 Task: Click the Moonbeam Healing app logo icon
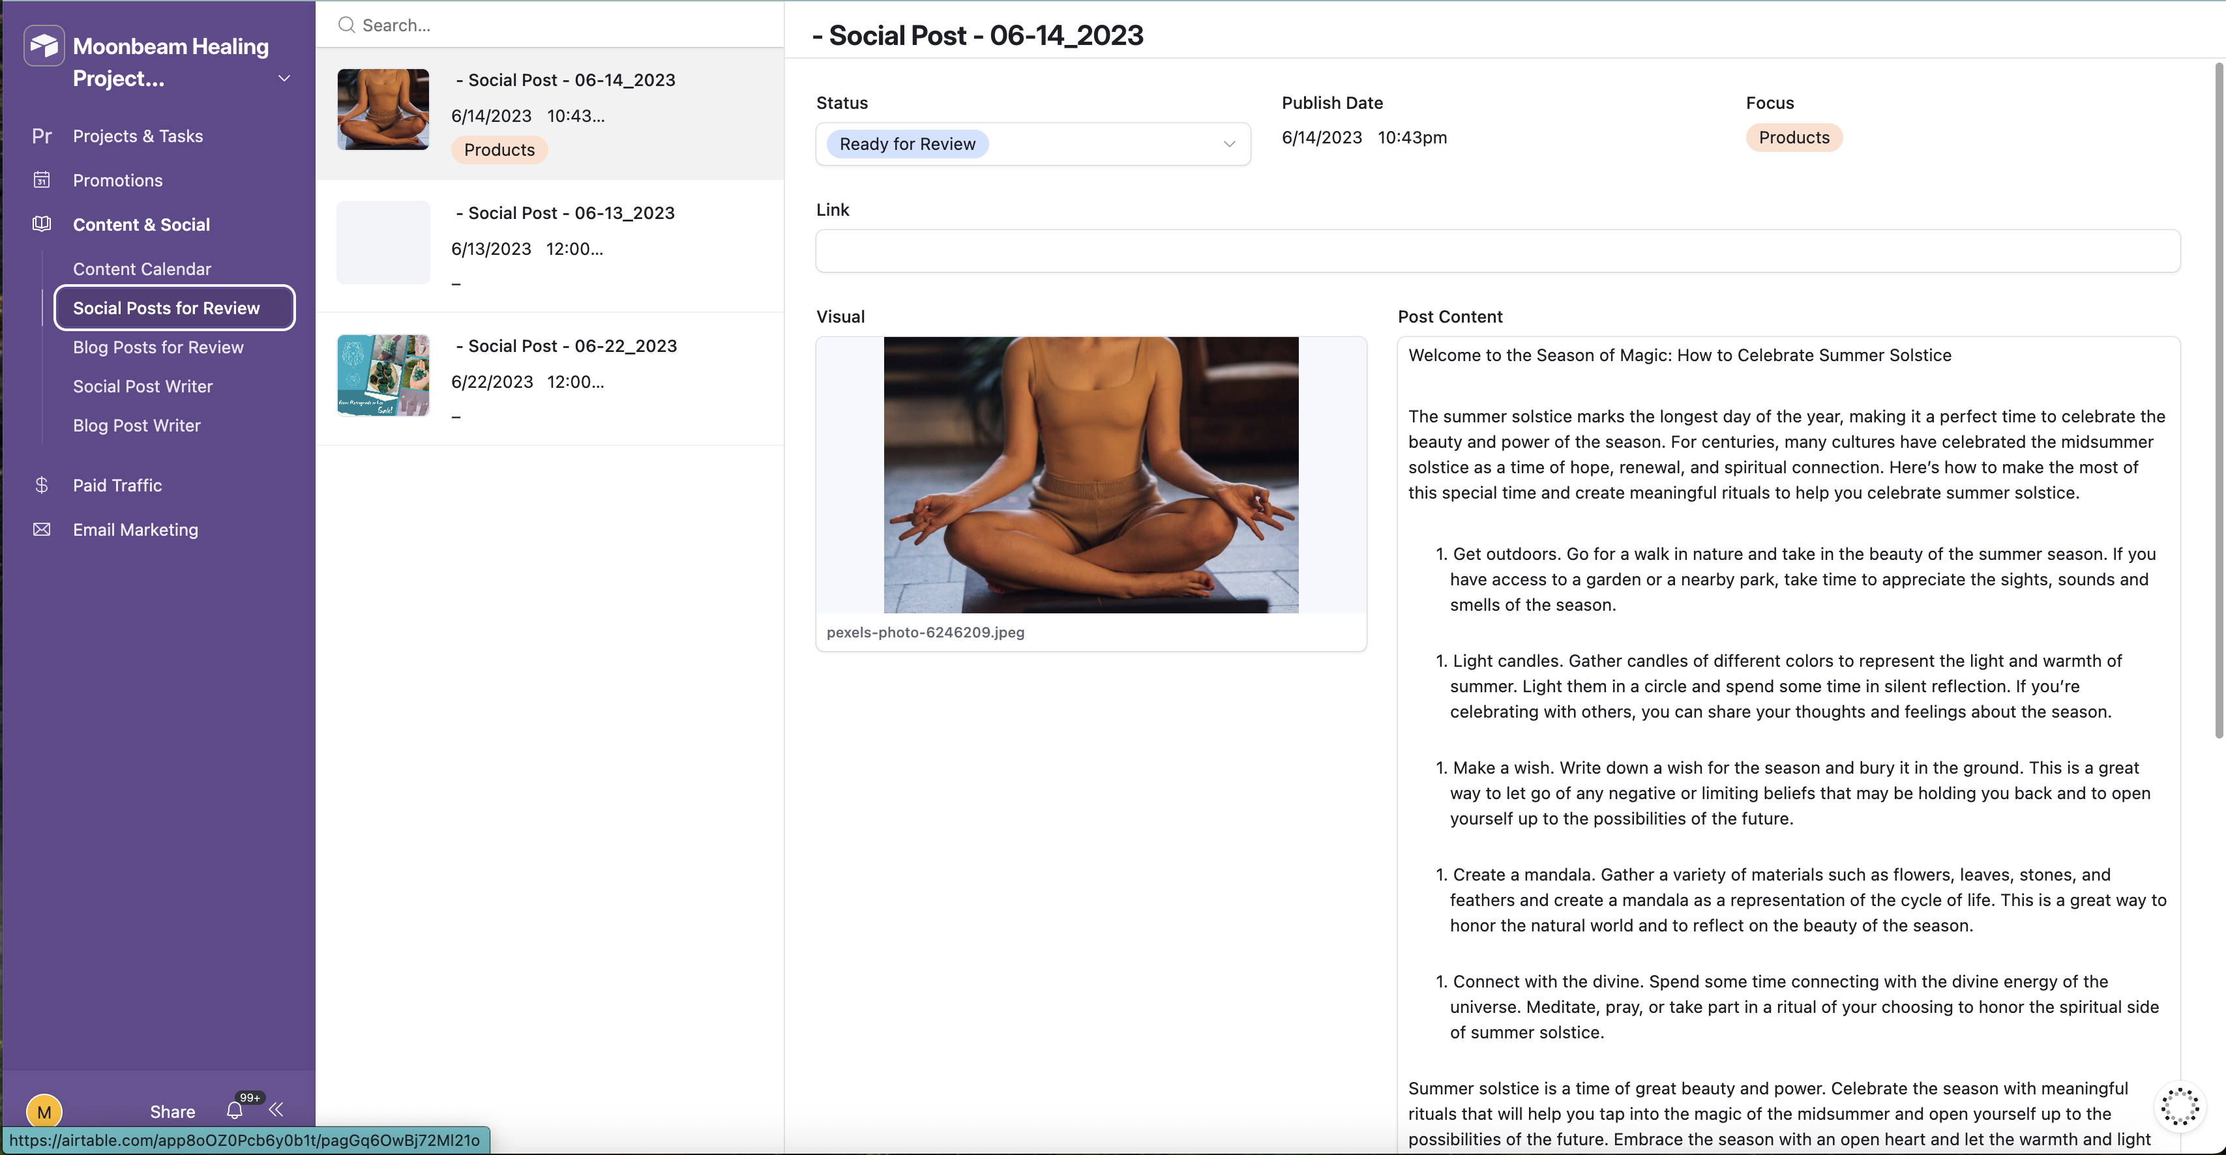point(43,46)
